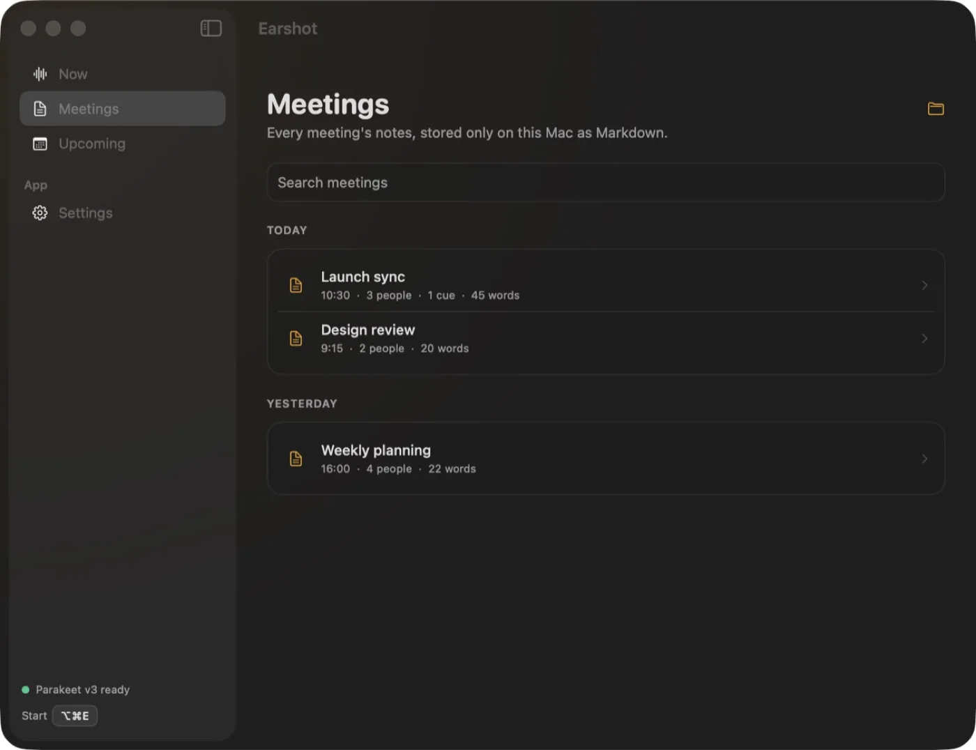Click the 45 words count
The height and width of the screenshot is (750, 976).
click(x=495, y=296)
